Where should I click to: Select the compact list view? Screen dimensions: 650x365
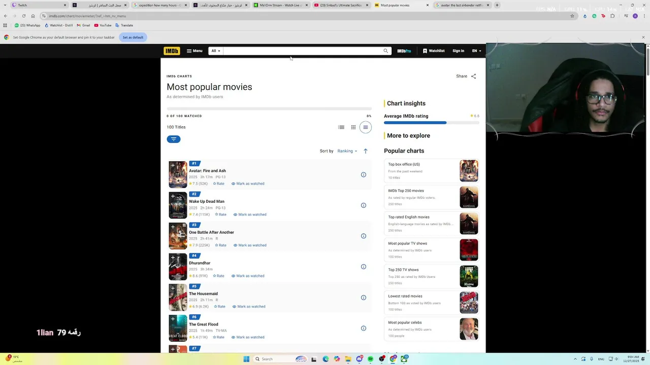click(366, 127)
